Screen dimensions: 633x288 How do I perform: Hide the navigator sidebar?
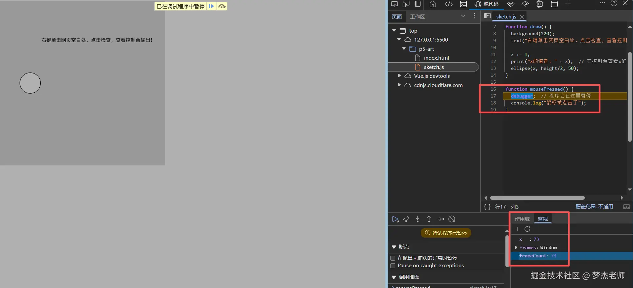click(487, 16)
